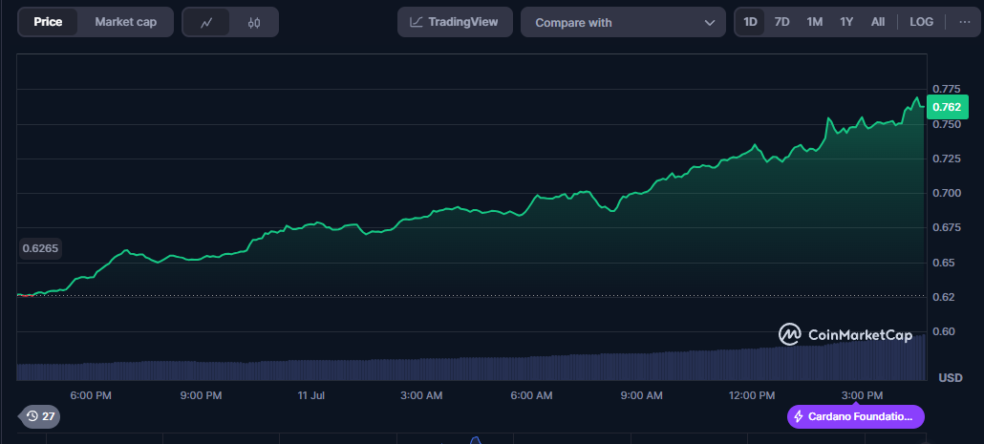
Task: Select the line chart icon
Action: coord(206,22)
